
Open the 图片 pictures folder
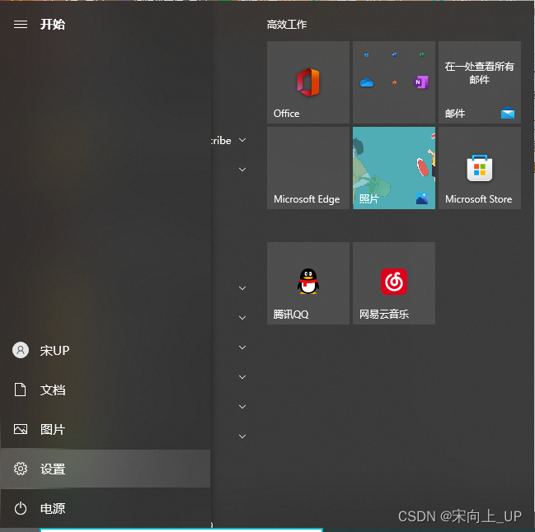[105, 429]
